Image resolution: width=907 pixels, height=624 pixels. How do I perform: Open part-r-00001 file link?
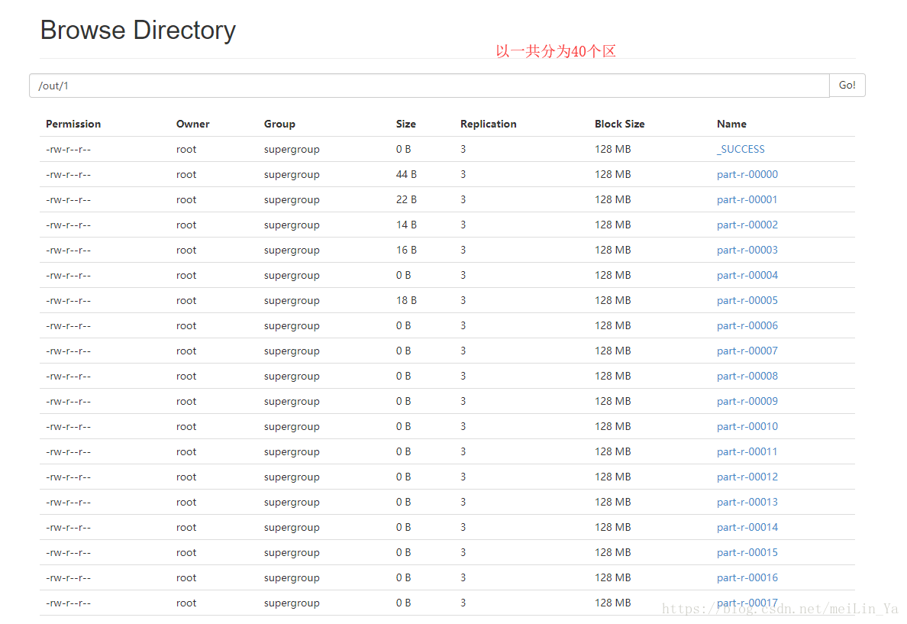[x=747, y=199]
